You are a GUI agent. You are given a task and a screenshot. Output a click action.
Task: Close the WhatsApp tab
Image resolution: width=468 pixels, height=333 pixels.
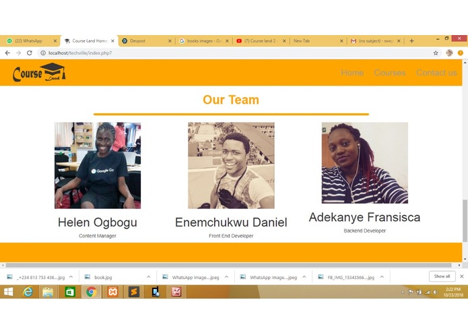(x=55, y=41)
